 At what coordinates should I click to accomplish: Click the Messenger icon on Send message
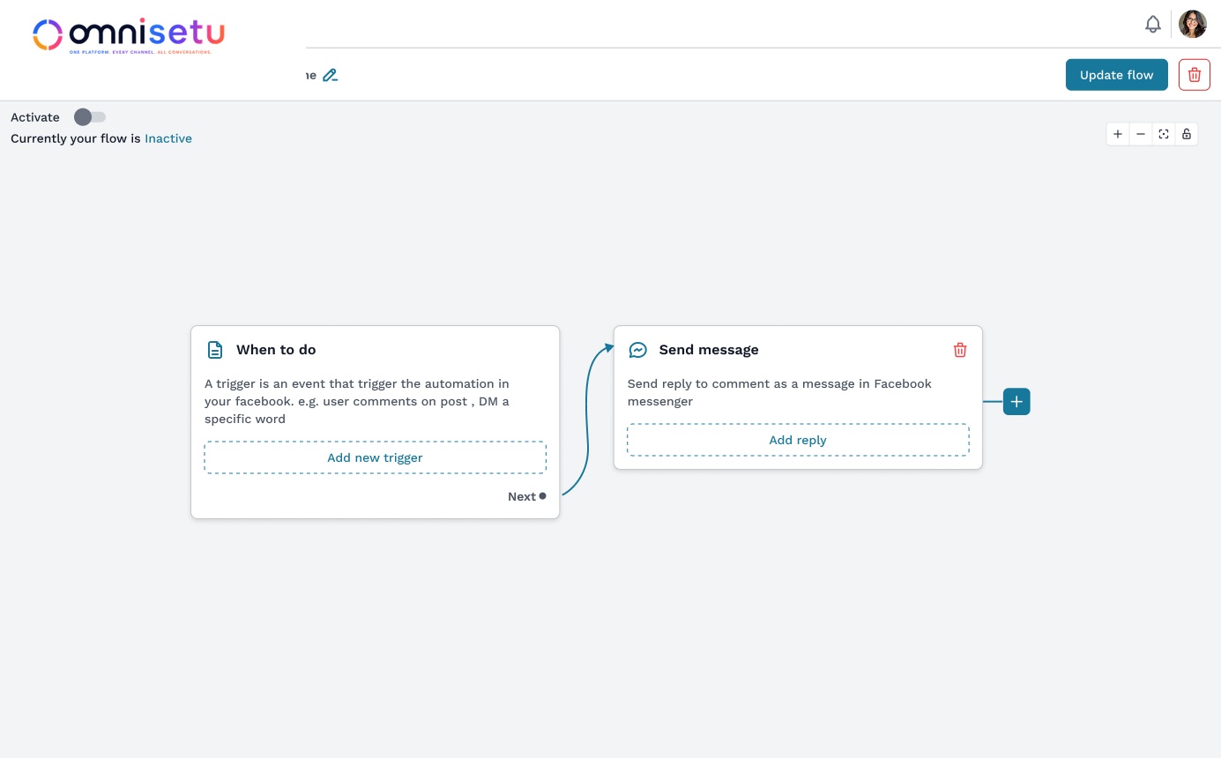(x=637, y=350)
